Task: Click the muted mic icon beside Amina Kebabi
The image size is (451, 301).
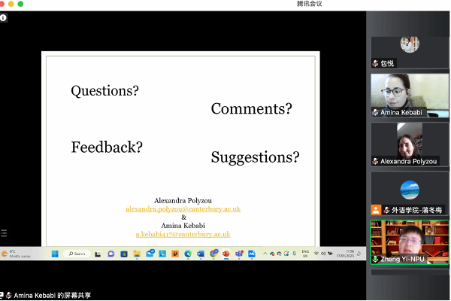Action: pyautogui.click(x=375, y=113)
